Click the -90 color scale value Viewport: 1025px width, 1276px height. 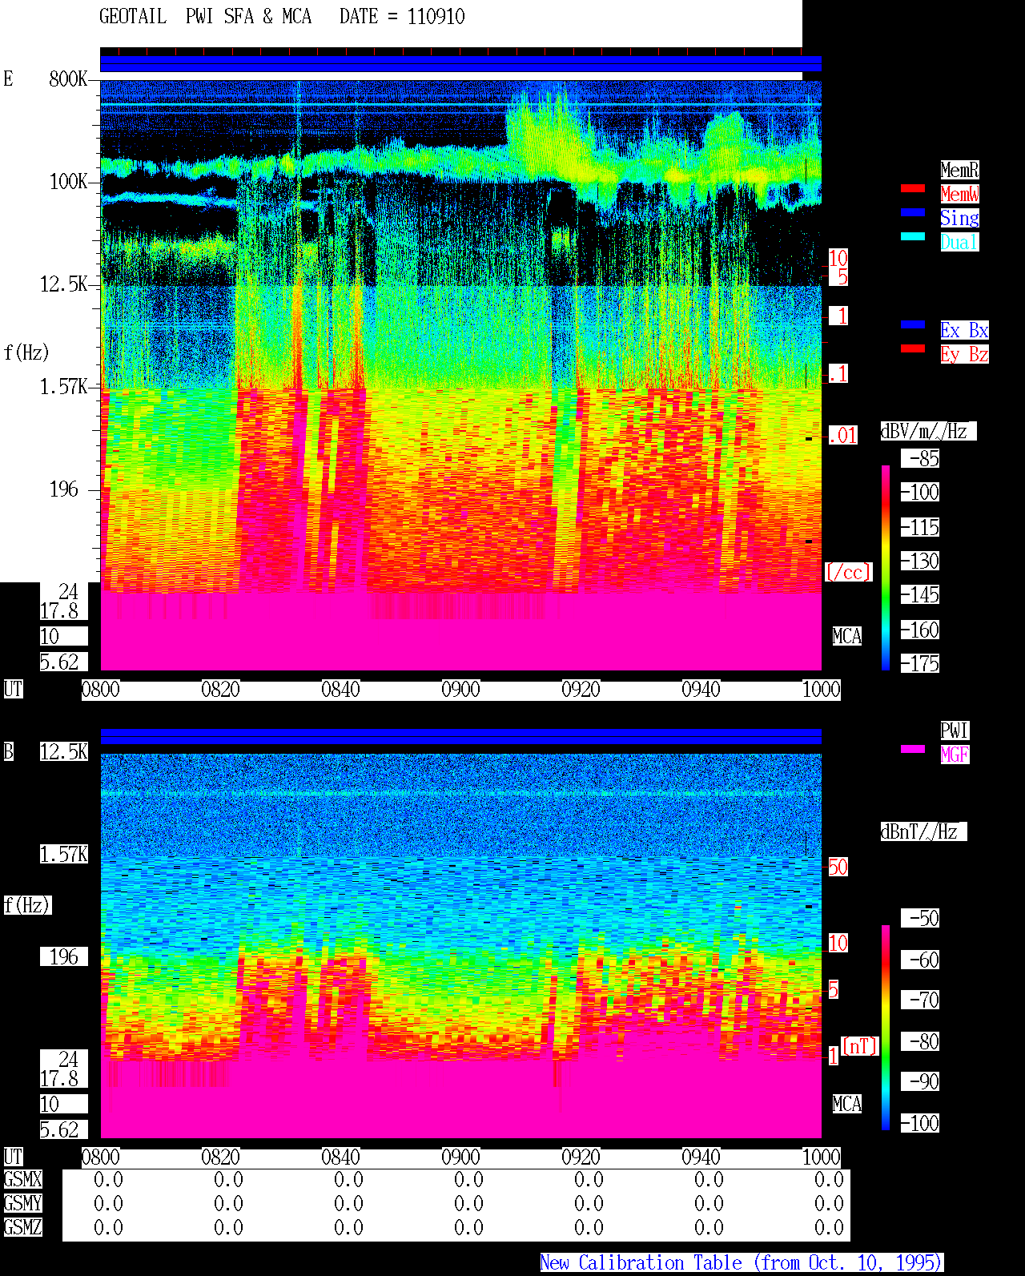(920, 1082)
